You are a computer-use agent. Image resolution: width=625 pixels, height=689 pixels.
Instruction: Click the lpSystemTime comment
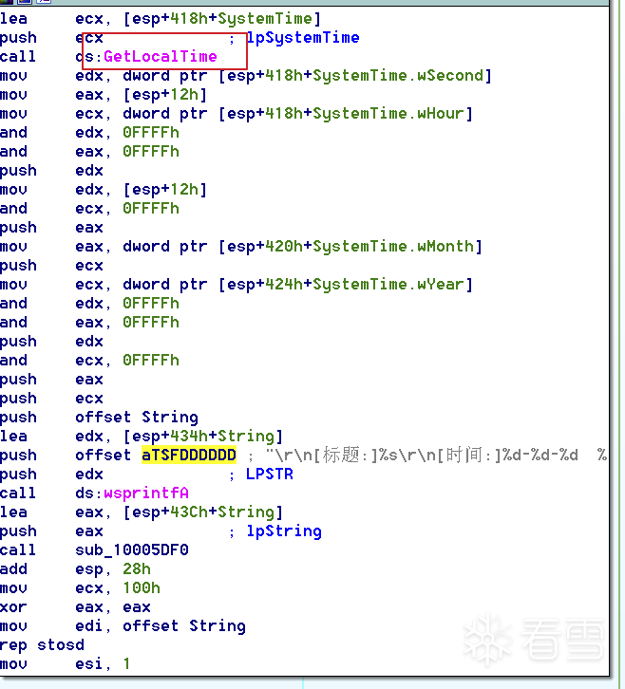click(x=303, y=38)
